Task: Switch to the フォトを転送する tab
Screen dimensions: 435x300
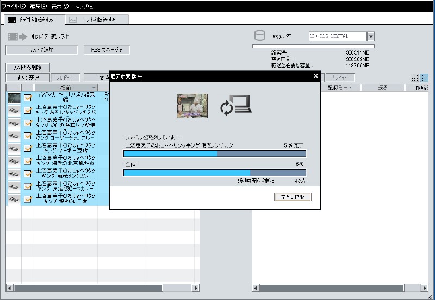Action: click(98, 20)
